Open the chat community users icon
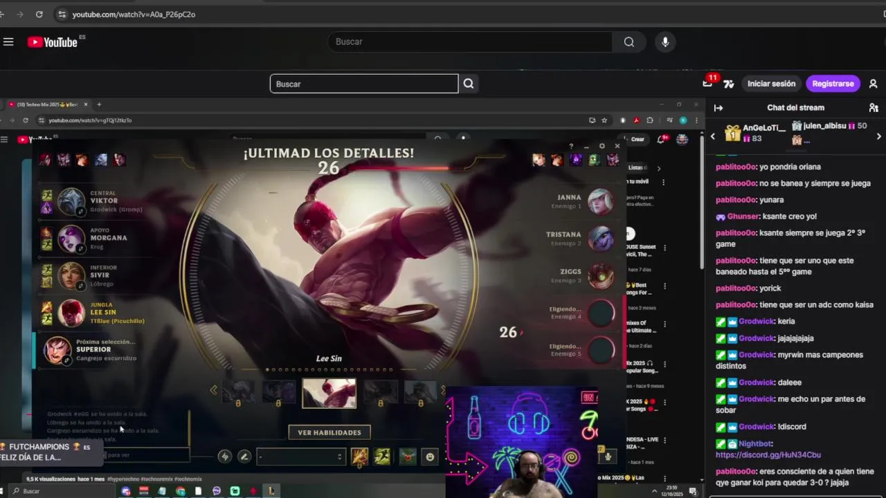Image resolution: width=886 pixels, height=498 pixels. [874, 108]
